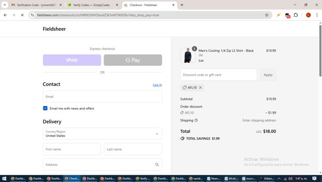This screenshot has width=322, height=182.
Task: Click the Log in link
Action: click(157, 85)
